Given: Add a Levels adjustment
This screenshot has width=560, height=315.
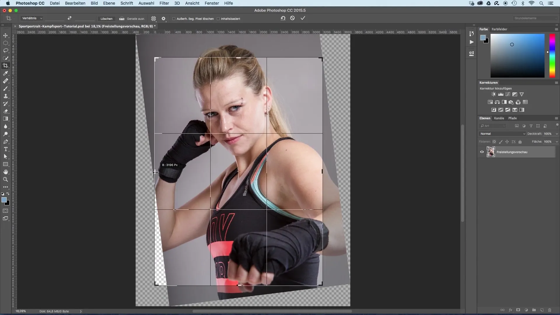Looking at the screenshot, I should (x=501, y=94).
